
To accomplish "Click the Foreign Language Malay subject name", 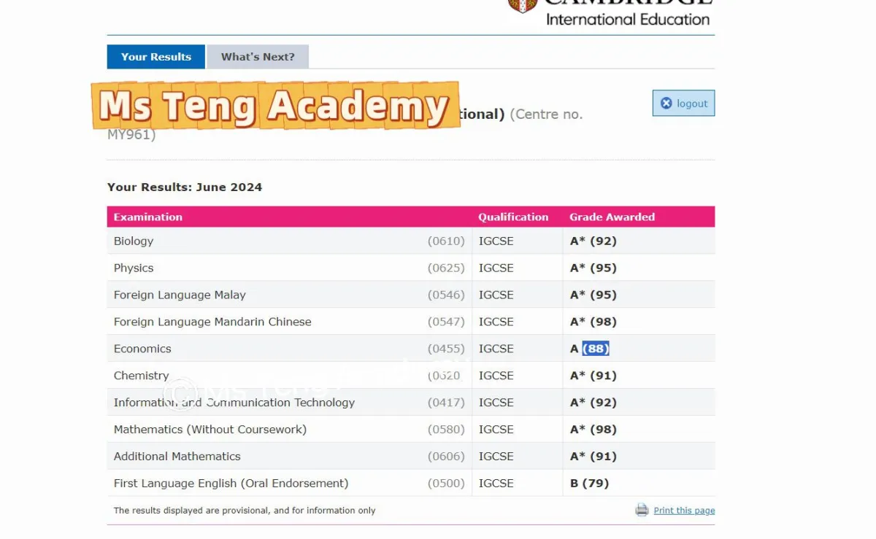I will coord(180,295).
